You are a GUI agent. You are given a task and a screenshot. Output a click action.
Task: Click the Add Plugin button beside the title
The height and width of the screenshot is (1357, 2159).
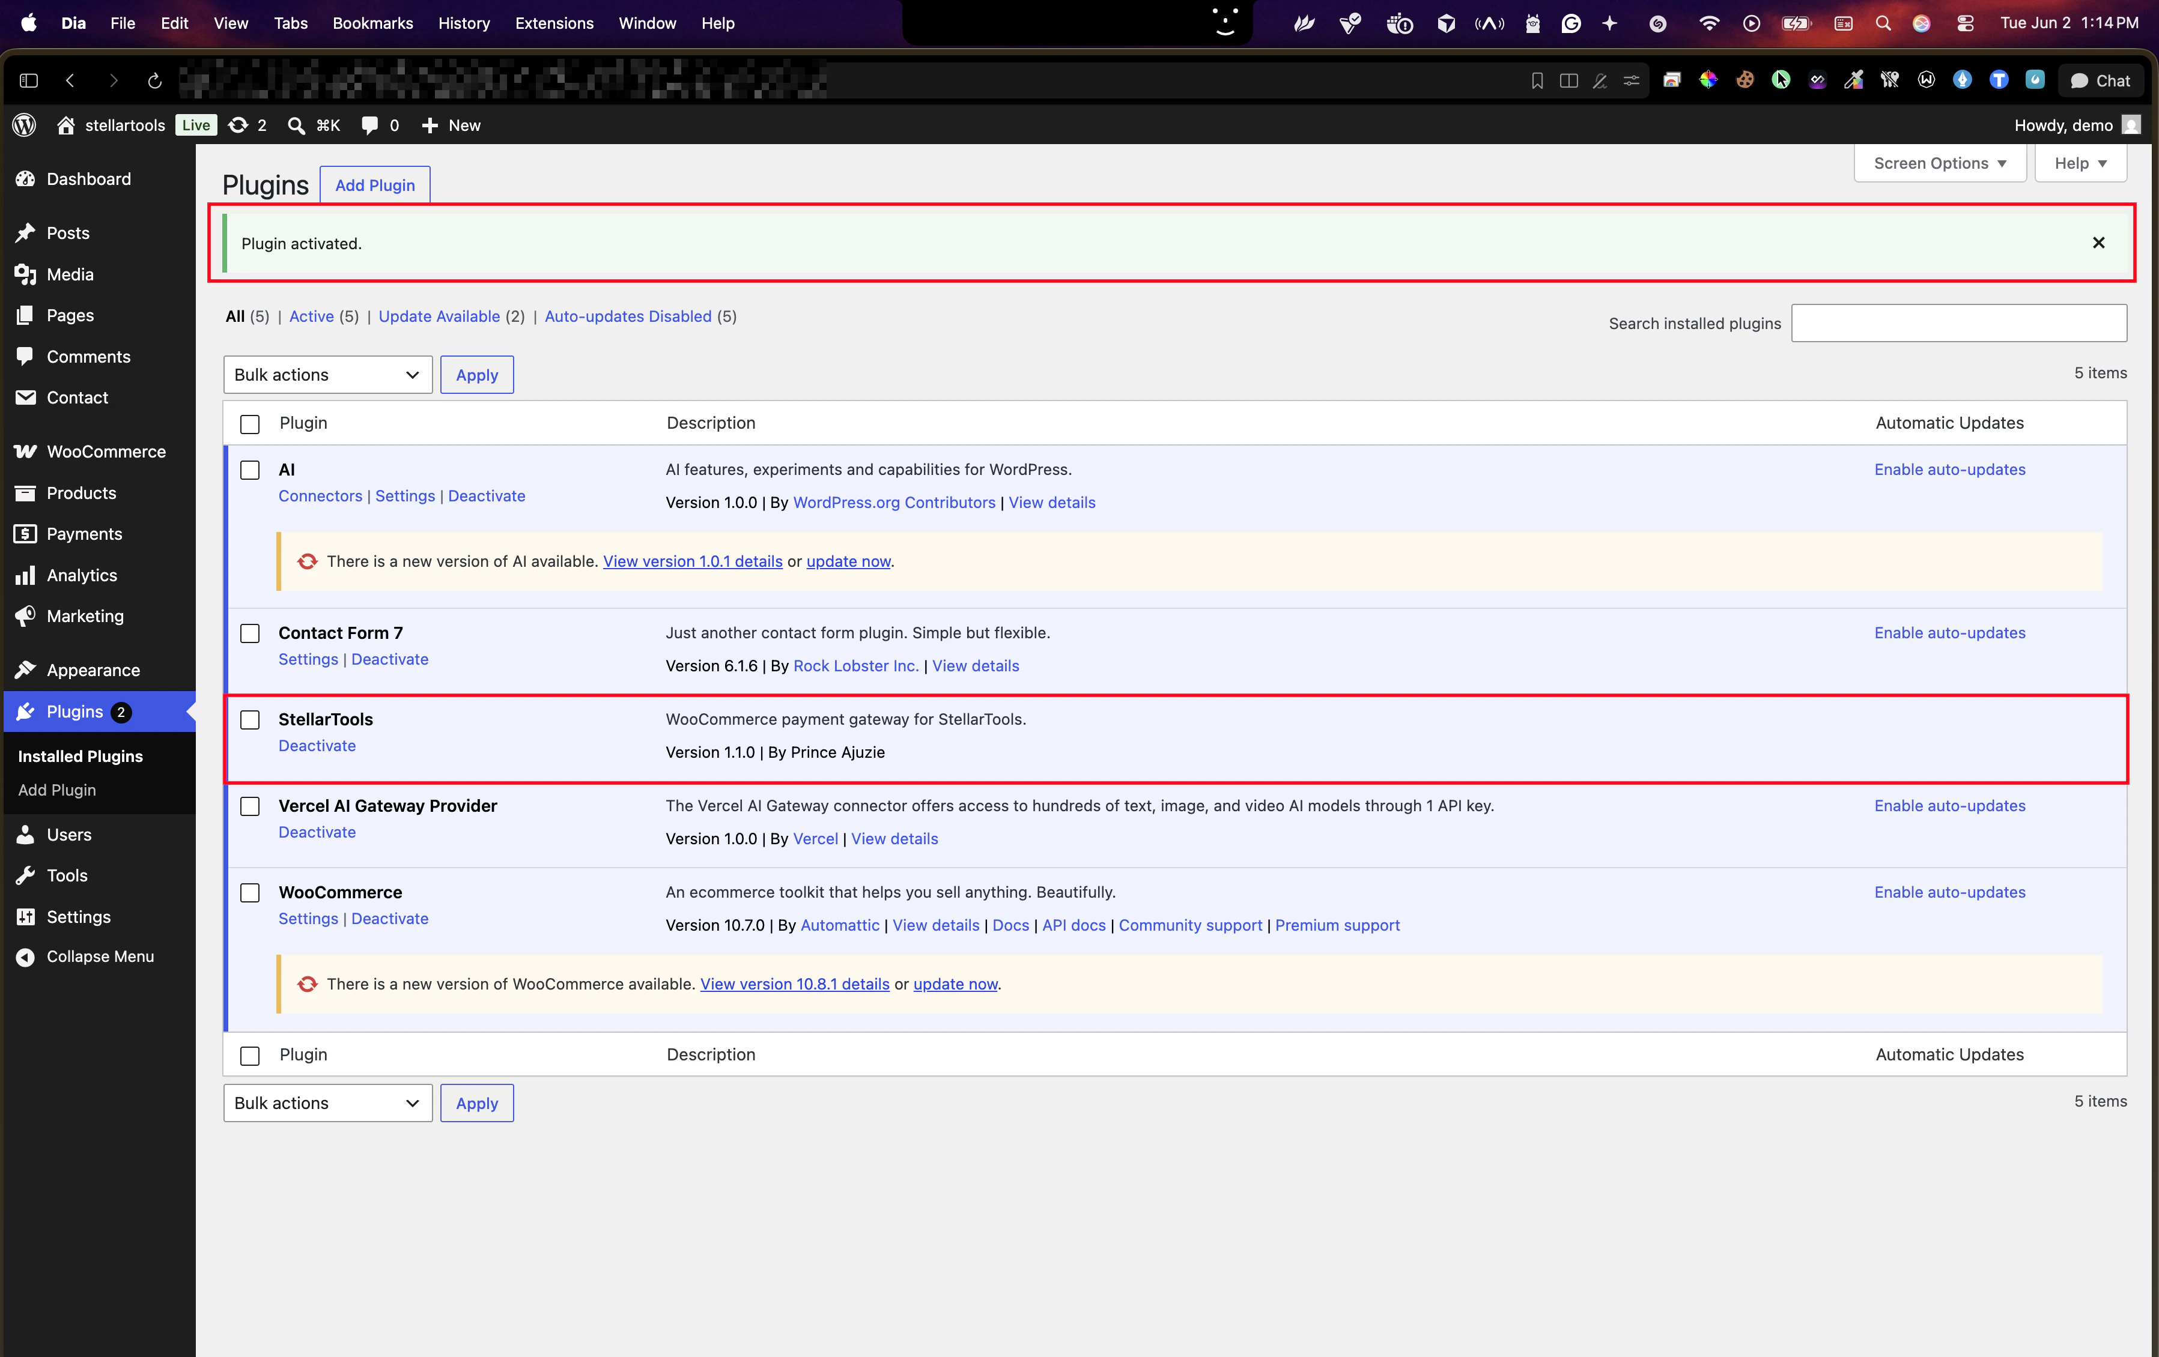[375, 185]
